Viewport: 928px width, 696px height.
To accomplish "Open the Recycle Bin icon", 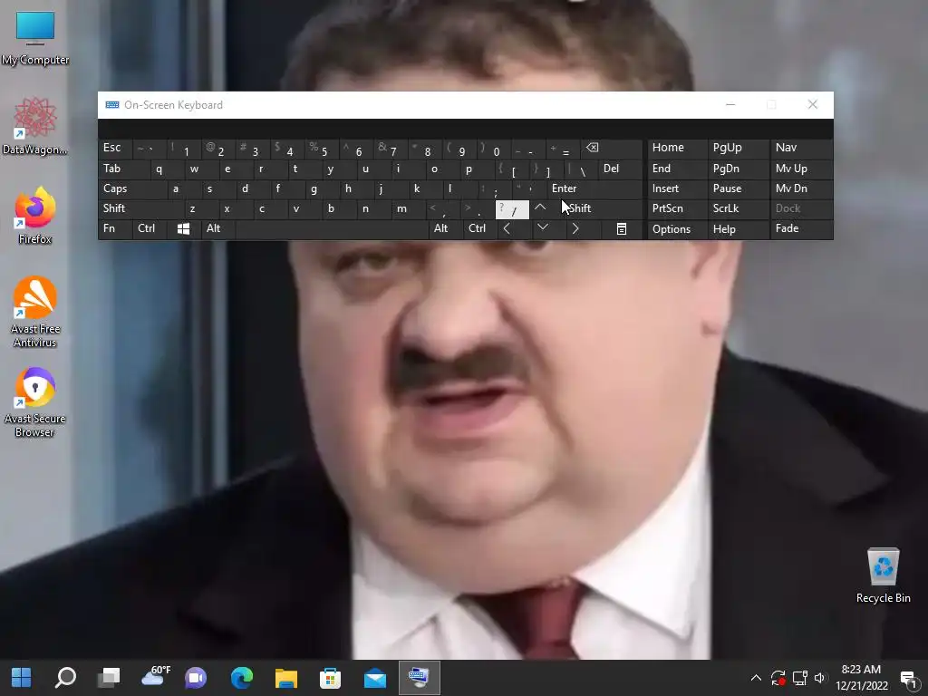I will click(x=883, y=575).
